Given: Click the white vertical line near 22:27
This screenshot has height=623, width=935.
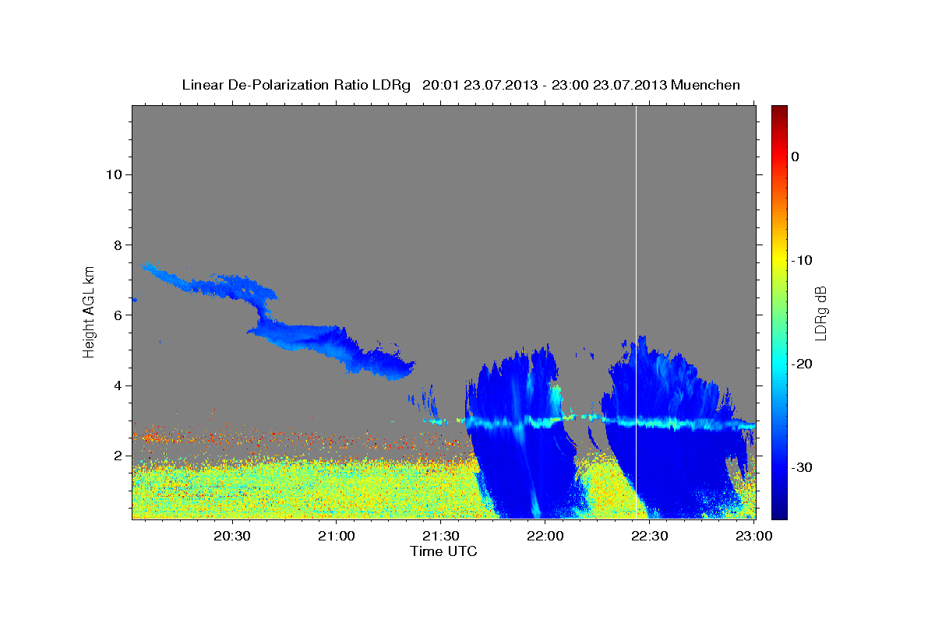Looking at the screenshot, I should [637, 311].
